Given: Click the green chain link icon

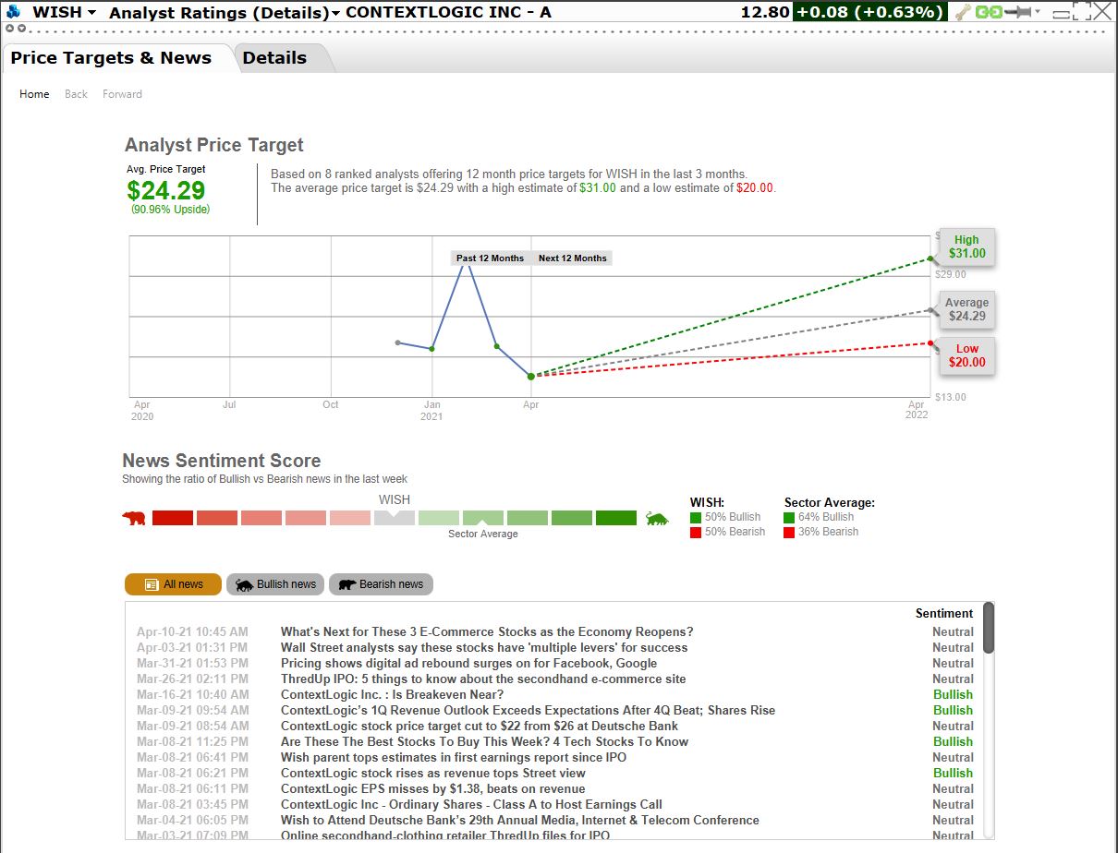Looking at the screenshot, I should click(x=989, y=12).
